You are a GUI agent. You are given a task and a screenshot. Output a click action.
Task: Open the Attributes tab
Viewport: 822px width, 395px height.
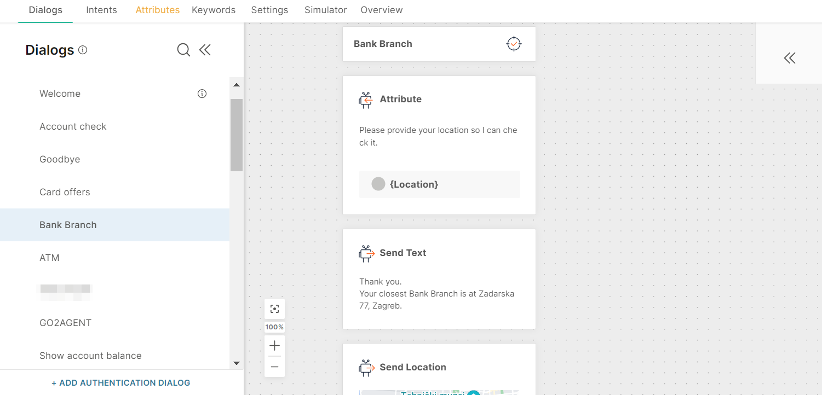click(x=158, y=10)
